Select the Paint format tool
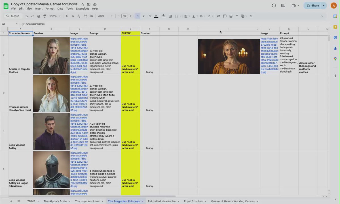This screenshot has width=340, height=204. [45, 16]
